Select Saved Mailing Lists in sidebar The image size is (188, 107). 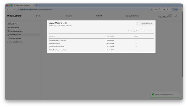point(24,35)
